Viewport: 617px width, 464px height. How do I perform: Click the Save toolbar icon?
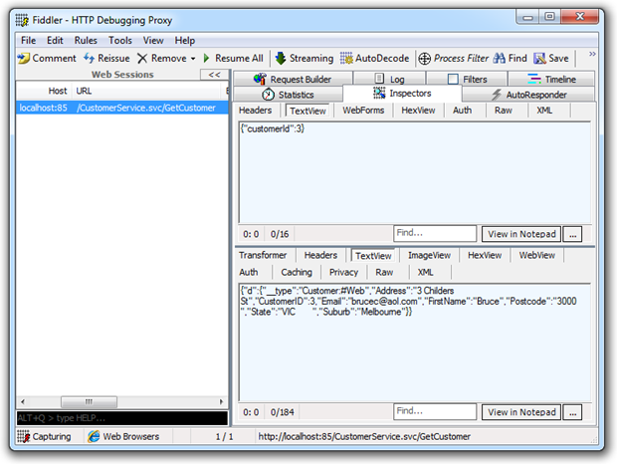coord(539,58)
